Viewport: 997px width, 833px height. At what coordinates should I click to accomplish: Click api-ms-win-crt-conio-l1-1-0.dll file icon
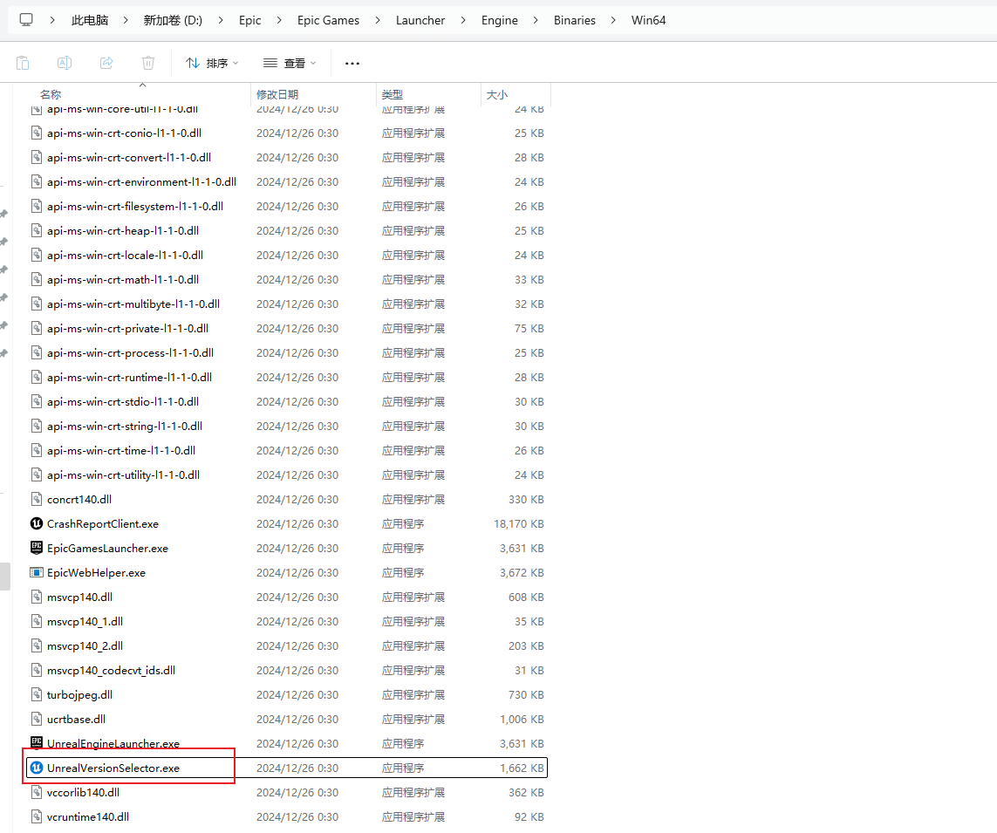coord(37,133)
